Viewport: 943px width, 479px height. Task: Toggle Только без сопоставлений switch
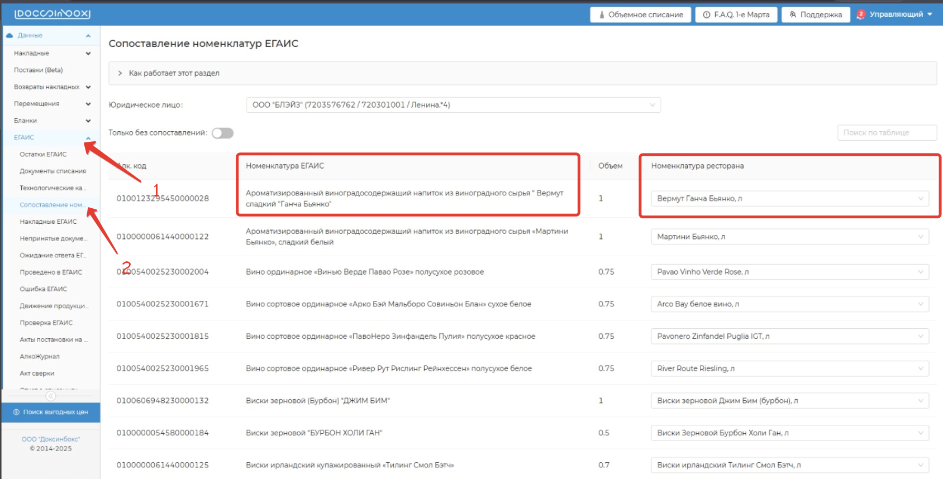222,133
